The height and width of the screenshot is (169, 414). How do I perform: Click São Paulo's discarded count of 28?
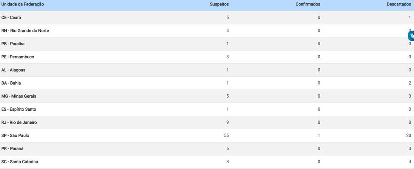(x=408, y=135)
